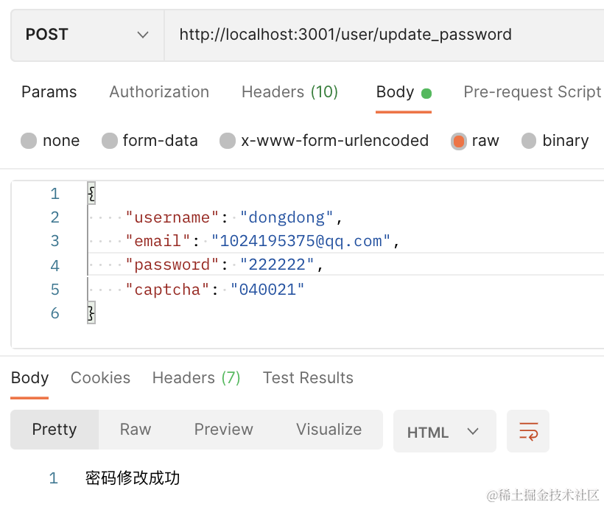Open the POST method dropdown
The height and width of the screenshot is (507, 604).
pyautogui.click(x=87, y=35)
